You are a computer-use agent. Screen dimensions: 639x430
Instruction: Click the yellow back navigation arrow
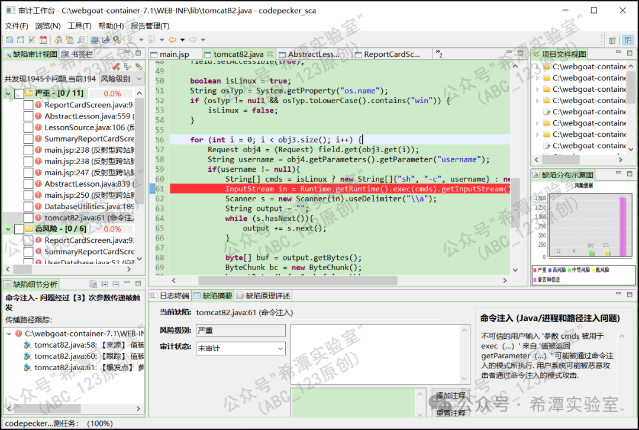[172, 40]
